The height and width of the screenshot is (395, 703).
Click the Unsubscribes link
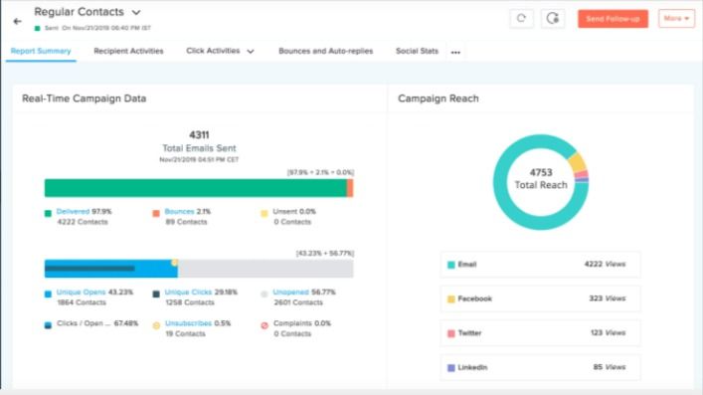188,323
